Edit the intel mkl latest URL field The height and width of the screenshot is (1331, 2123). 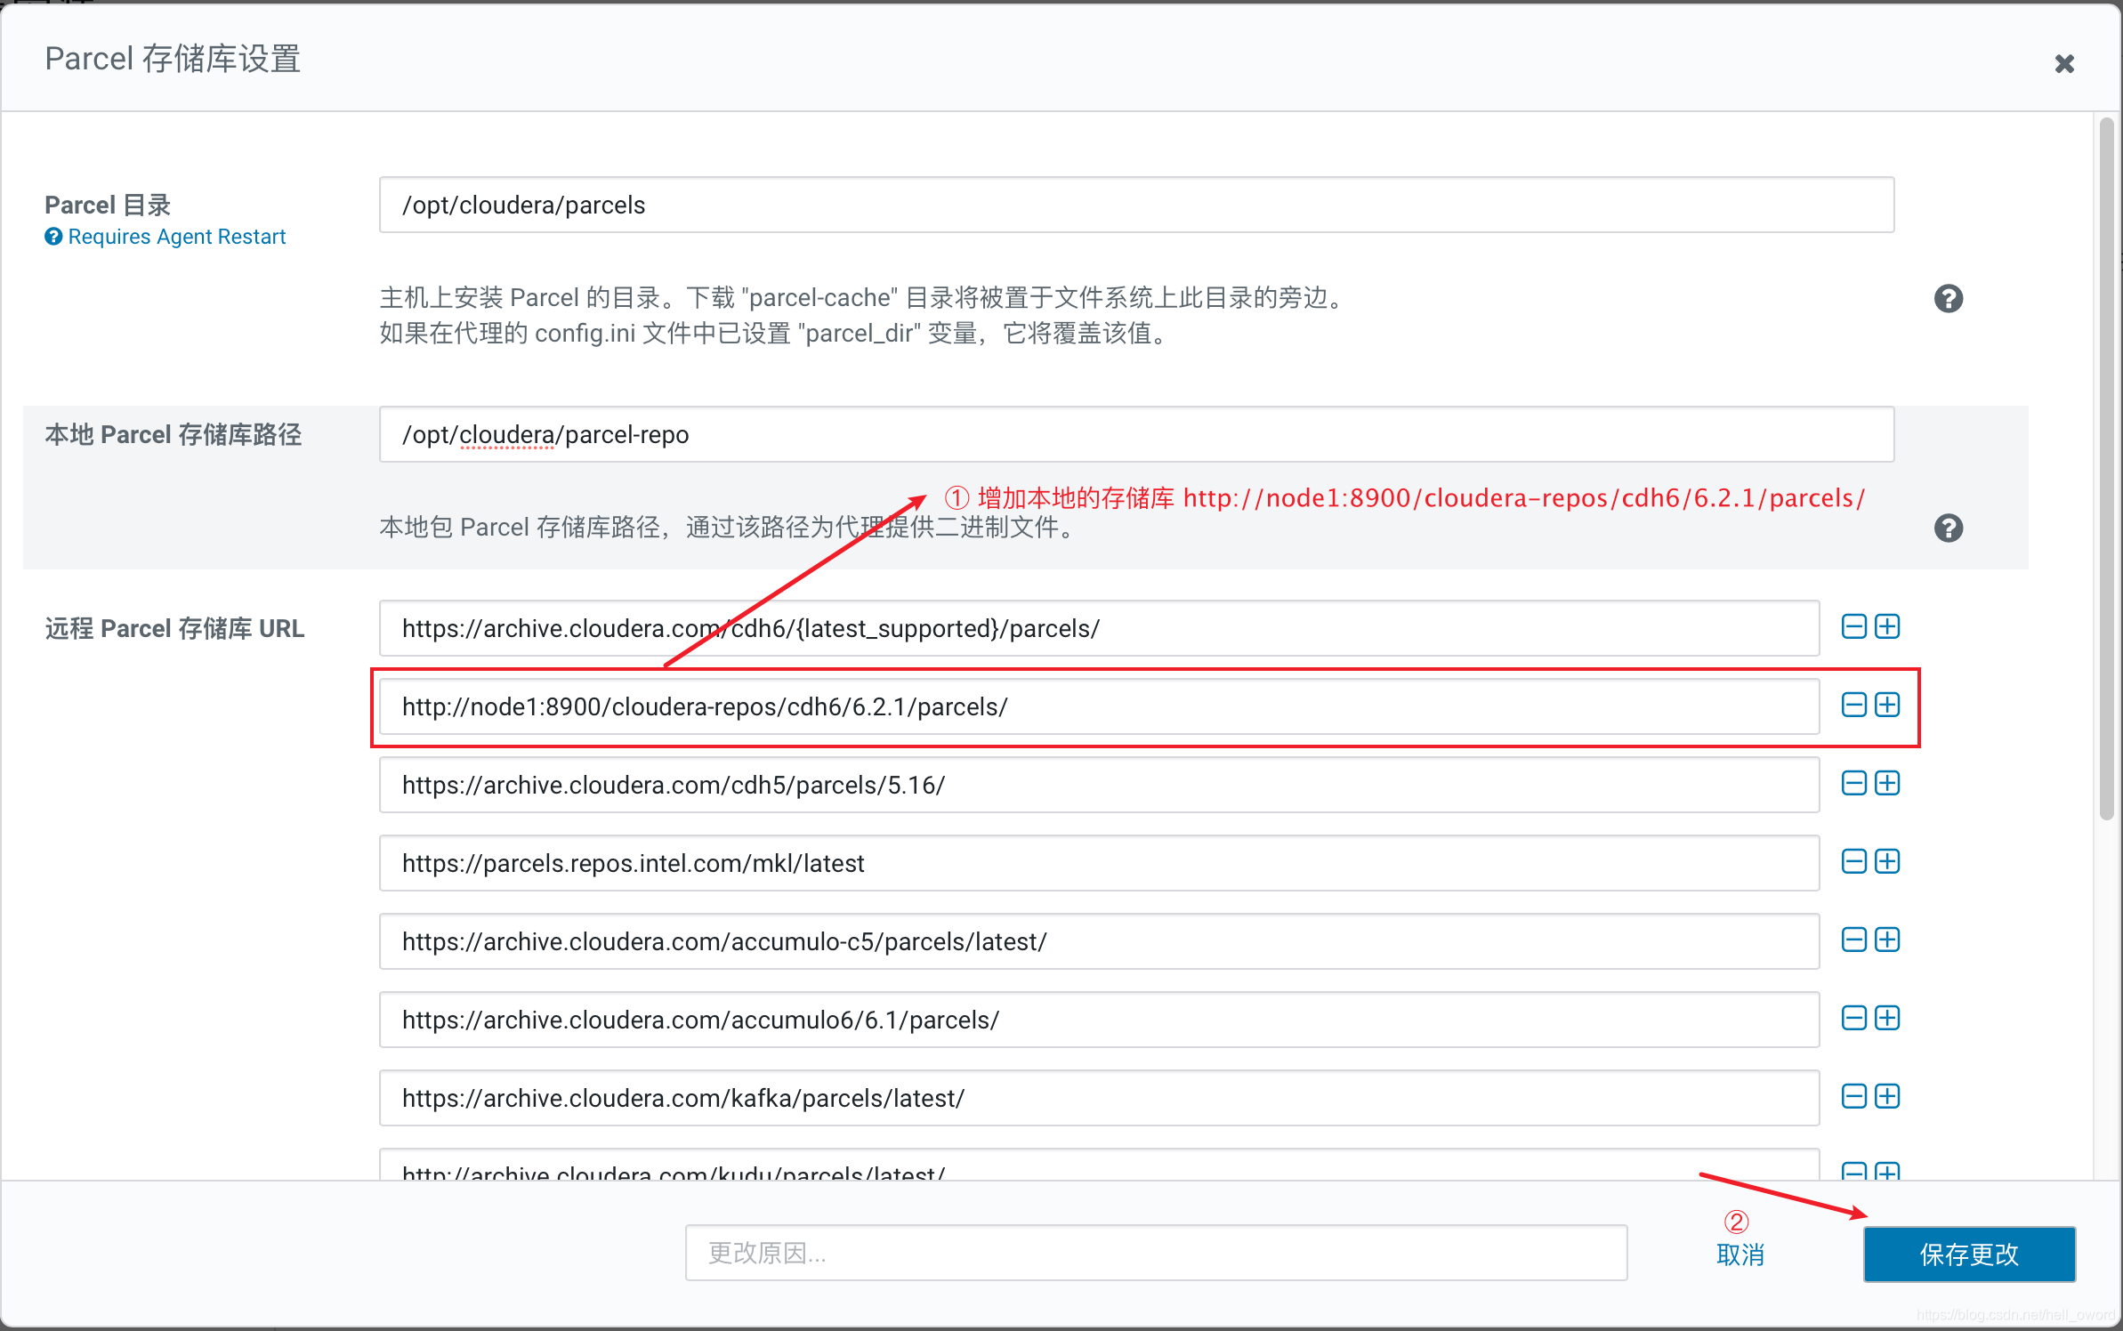(1099, 863)
